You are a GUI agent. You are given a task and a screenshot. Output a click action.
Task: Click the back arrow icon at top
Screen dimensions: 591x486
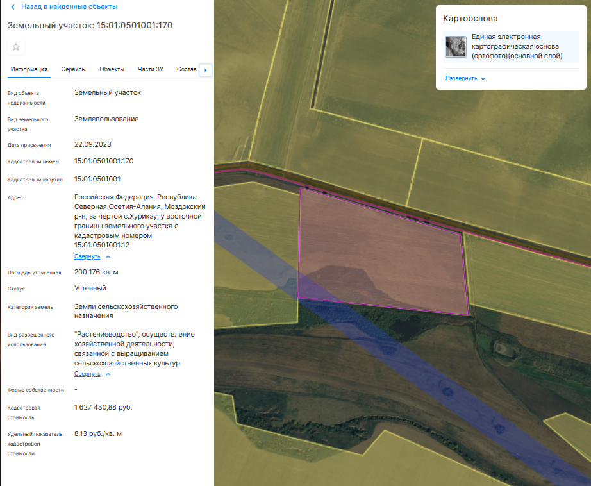click(x=13, y=7)
